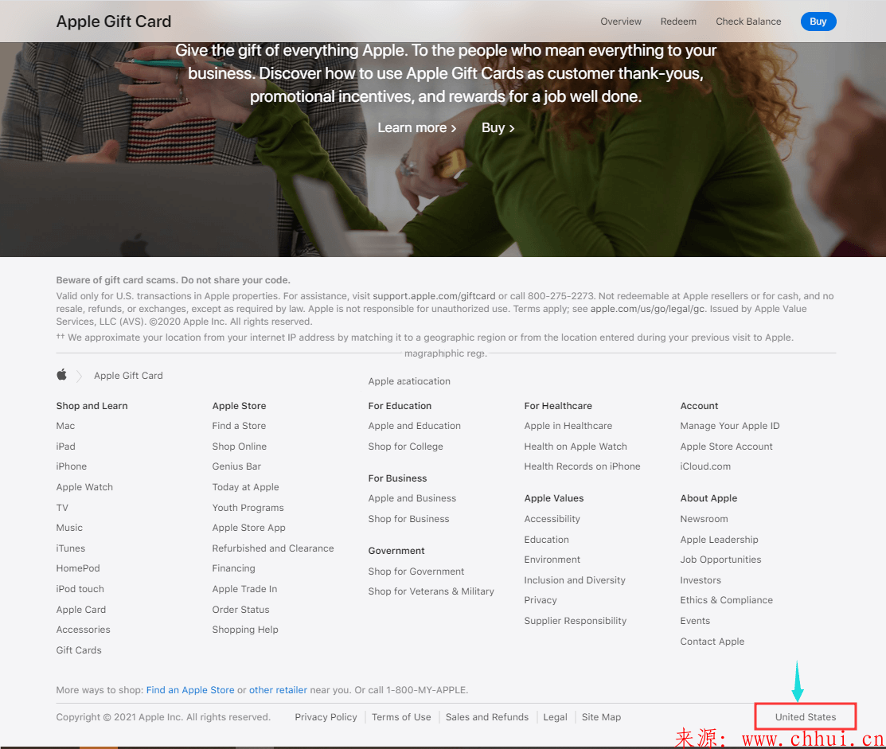Open Inclusion and Diversity link

[575, 580]
